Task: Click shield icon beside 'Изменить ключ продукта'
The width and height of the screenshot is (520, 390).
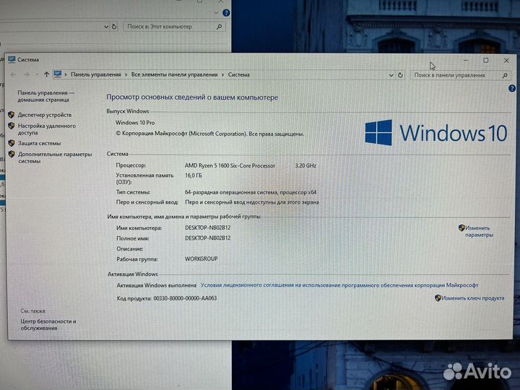Action: (438, 298)
